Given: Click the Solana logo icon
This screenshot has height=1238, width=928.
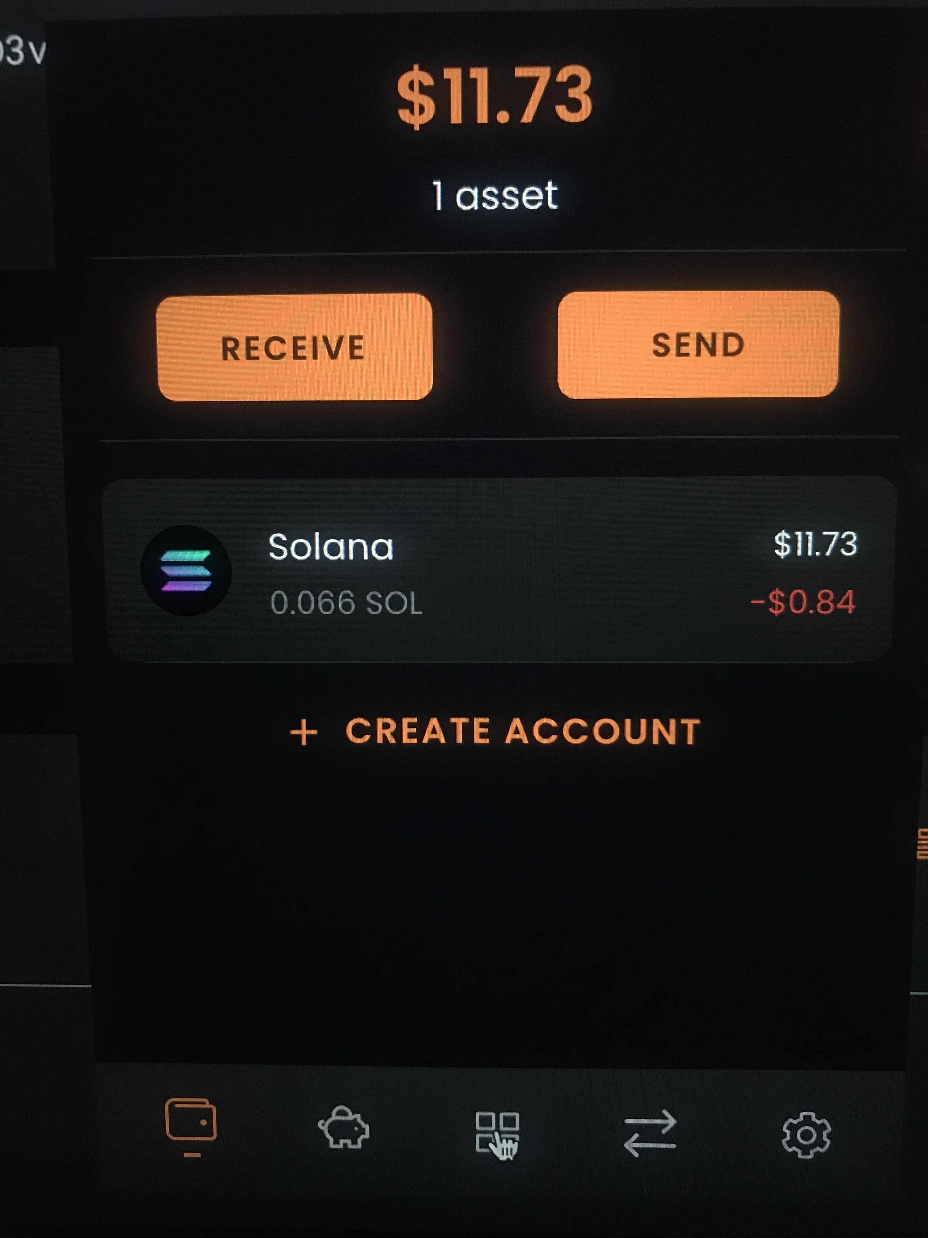Looking at the screenshot, I should point(186,570).
